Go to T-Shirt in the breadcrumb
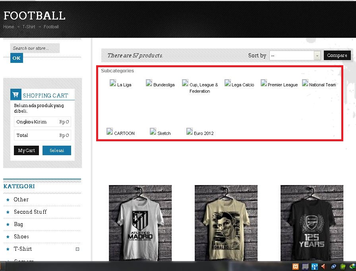This screenshot has height=271, width=356. pyautogui.click(x=29, y=27)
